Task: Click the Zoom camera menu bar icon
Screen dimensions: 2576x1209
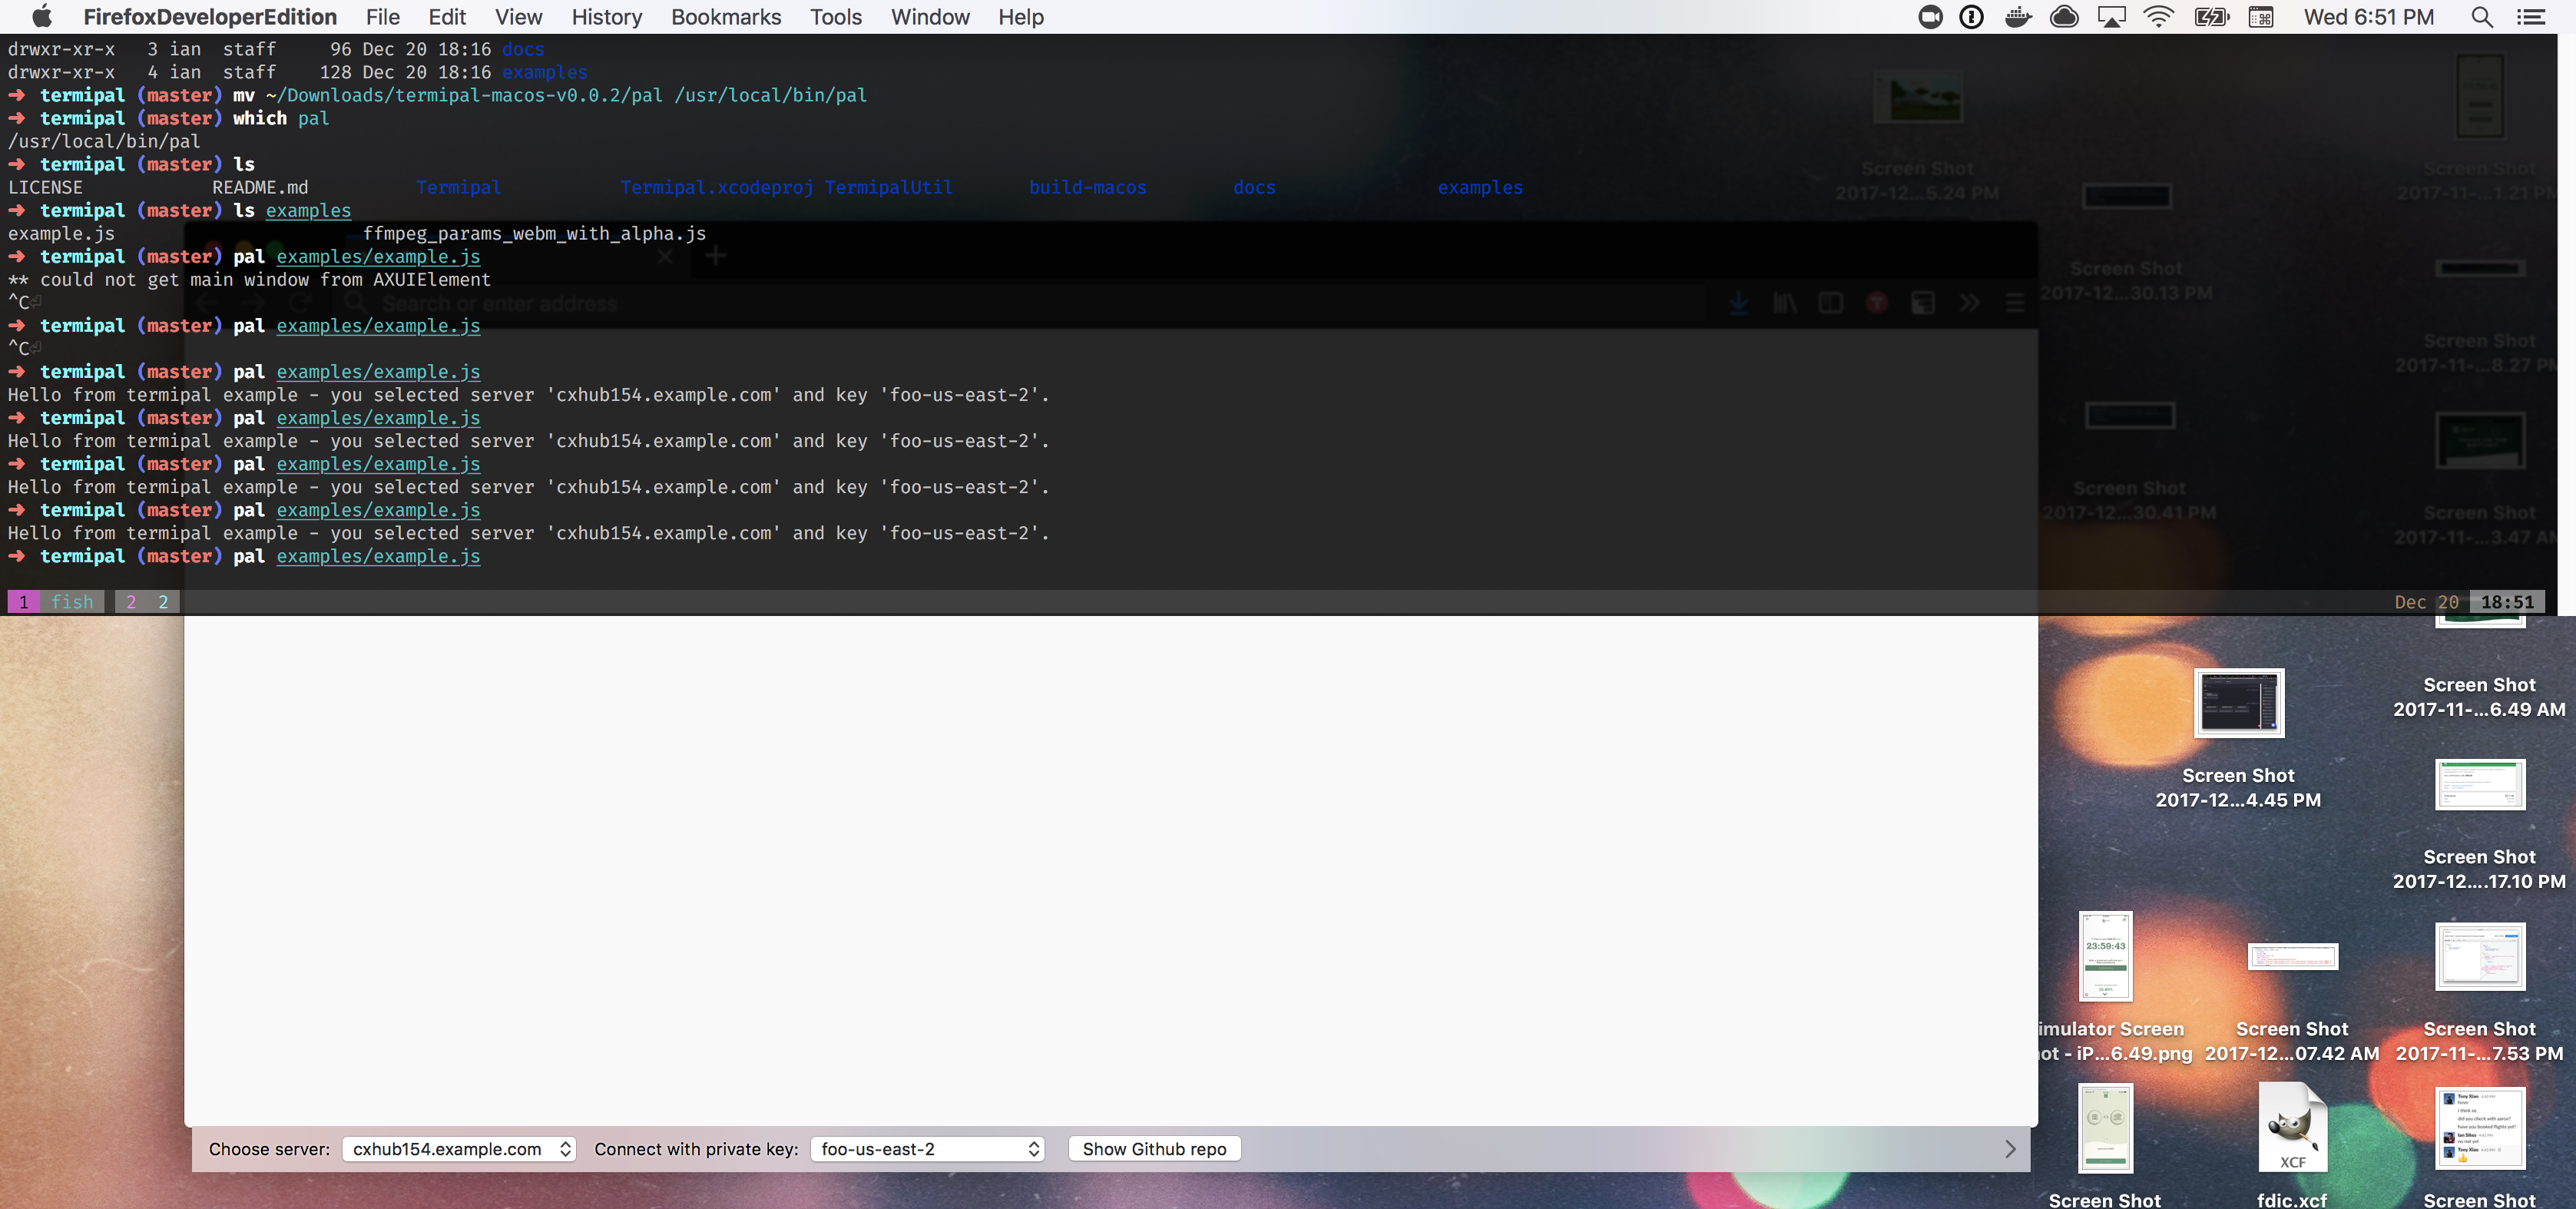Action: pyautogui.click(x=1930, y=17)
